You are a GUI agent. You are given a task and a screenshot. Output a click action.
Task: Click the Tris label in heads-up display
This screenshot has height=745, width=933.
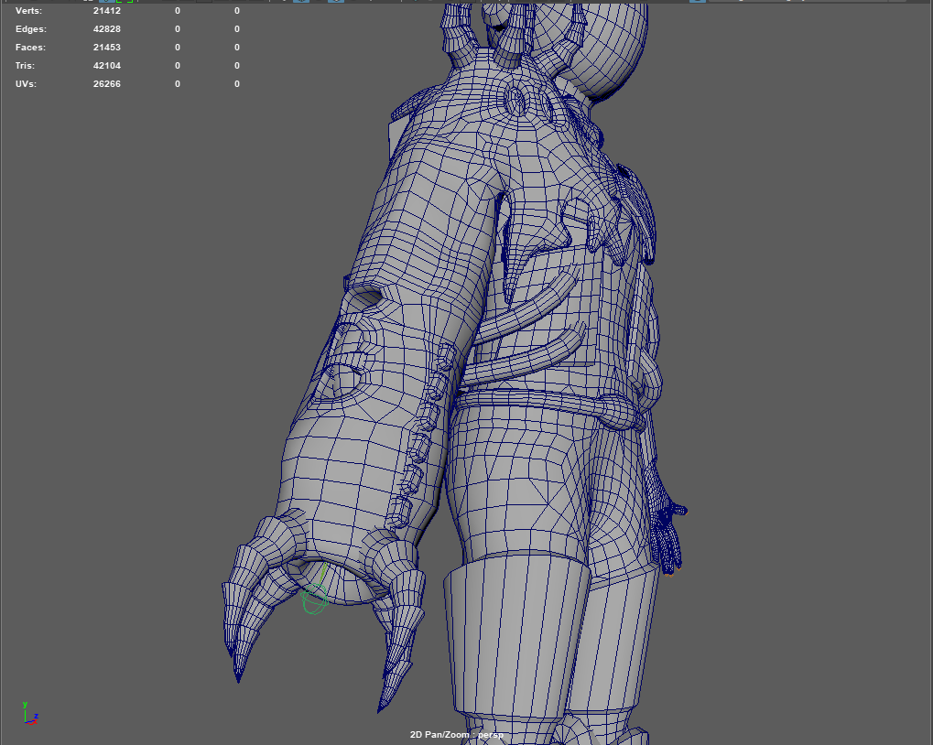(x=26, y=66)
